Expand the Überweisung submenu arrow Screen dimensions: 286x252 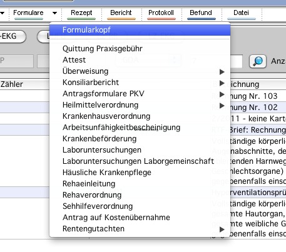[x=222, y=72]
